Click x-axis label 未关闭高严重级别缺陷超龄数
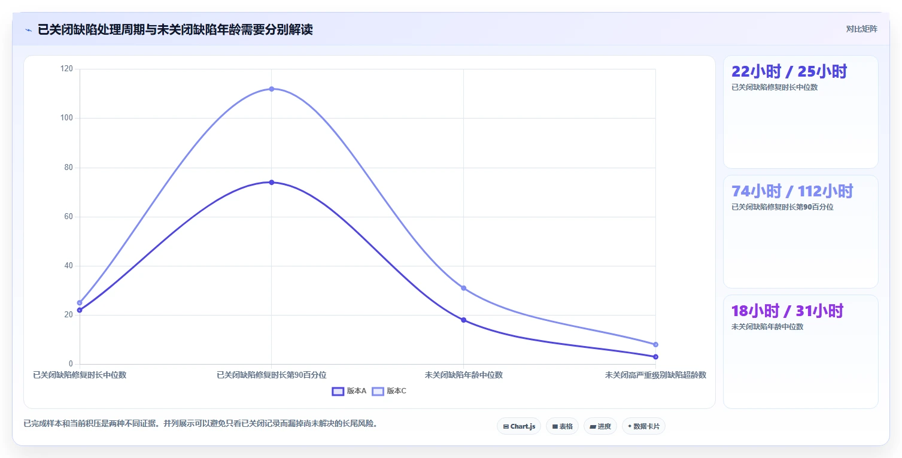The height and width of the screenshot is (458, 902). point(655,375)
